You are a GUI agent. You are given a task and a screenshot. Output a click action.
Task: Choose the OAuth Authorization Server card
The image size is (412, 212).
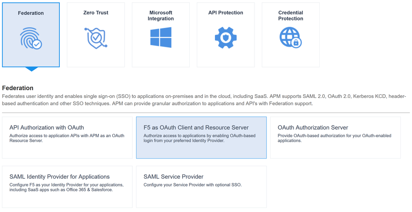[313, 128]
